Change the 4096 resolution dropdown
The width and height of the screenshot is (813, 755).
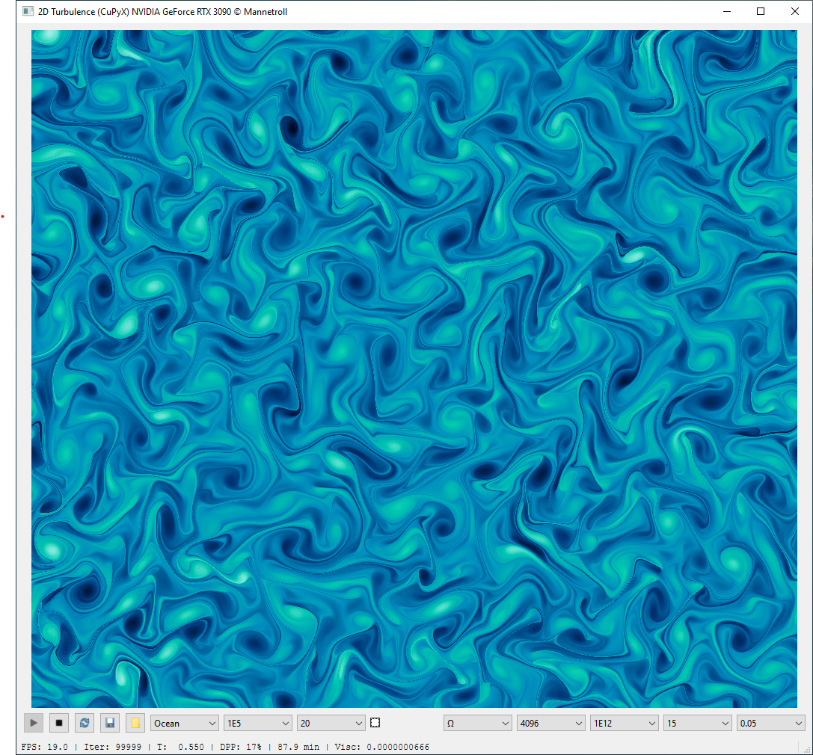(551, 723)
